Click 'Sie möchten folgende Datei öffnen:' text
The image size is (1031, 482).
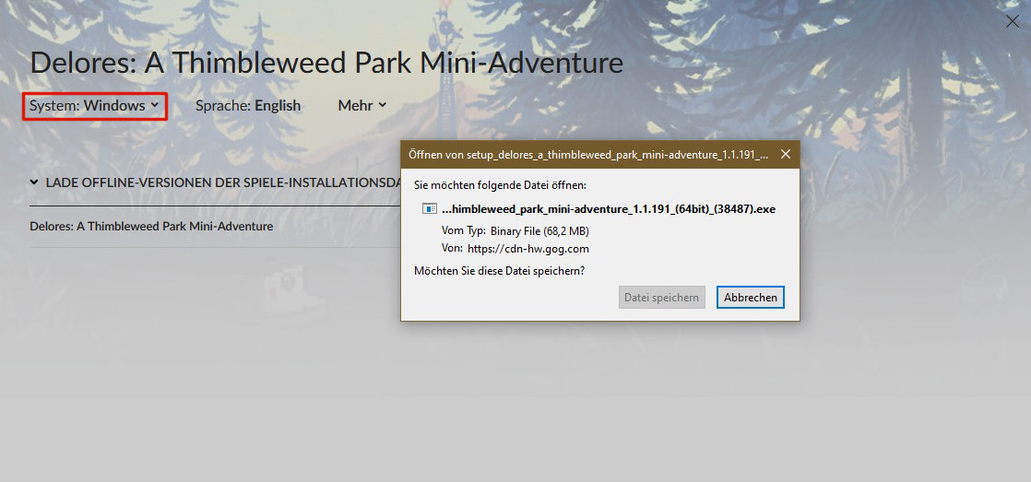(x=500, y=186)
